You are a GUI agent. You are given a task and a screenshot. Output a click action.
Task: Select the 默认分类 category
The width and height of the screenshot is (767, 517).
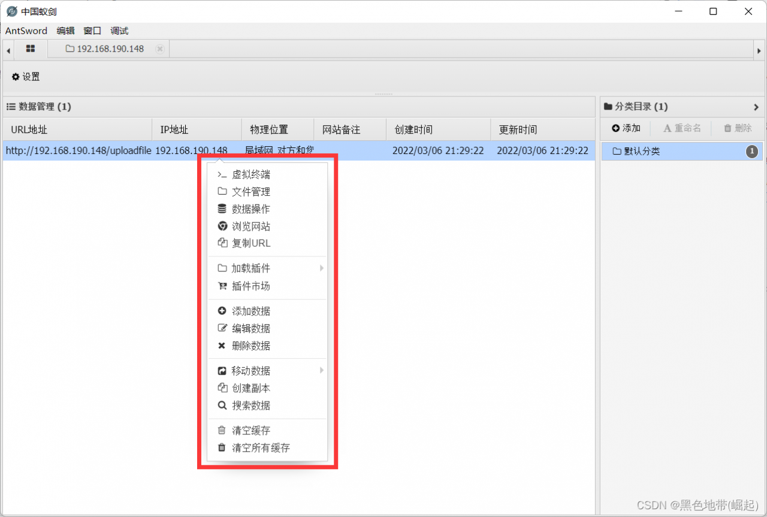682,152
